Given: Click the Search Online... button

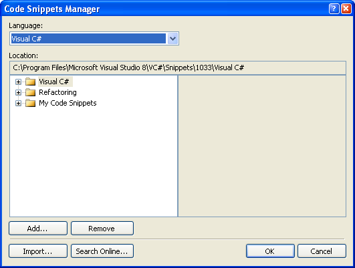Looking at the screenshot, I should [x=102, y=251].
